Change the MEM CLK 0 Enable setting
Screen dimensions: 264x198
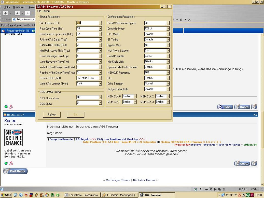(x=129, y=96)
